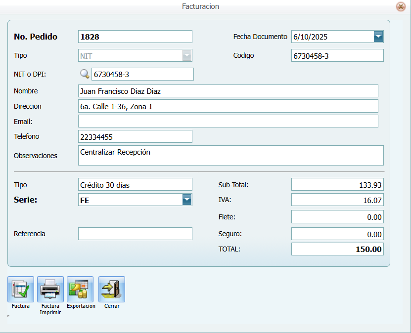Select the Codigo input field
This screenshot has width=411, height=333.
click(337, 56)
